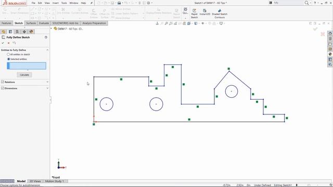Screen dimensions: 333x187
Task: Open the print icon dropdown arrow
Action: point(123,3)
